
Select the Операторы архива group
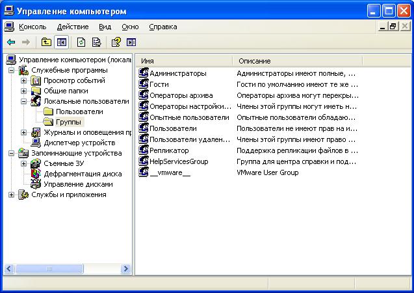(x=181, y=95)
